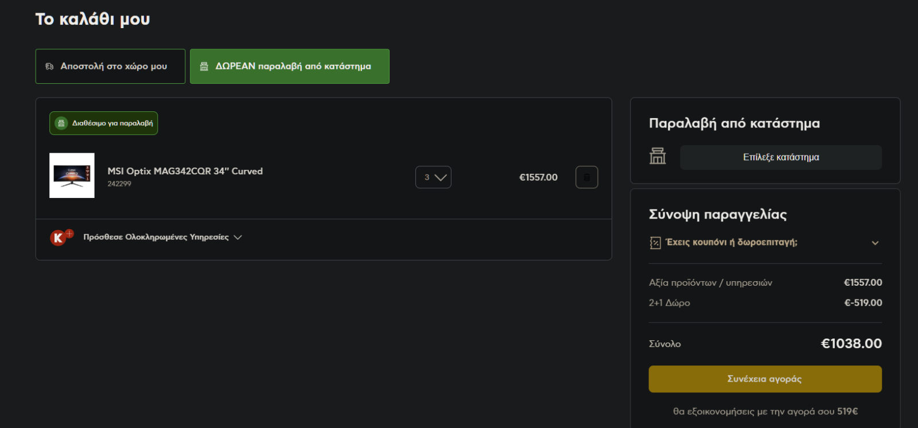This screenshot has height=428, width=918.
Task: Delete the MSI Optix item with the trash icon
Action: tap(586, 177)
